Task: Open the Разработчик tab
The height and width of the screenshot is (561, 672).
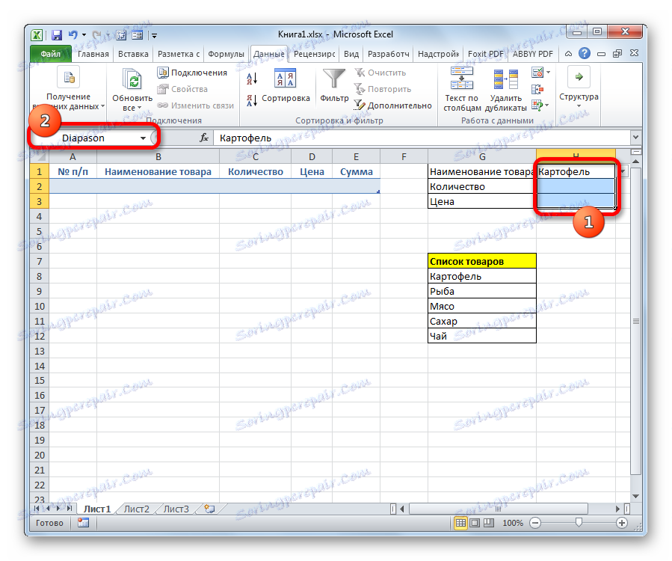Action: pos(388,54)
